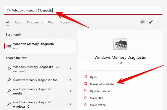Click the search magnifier icon in search box
The width and height of the screenshot is (167, 110).
click(8, 10)
